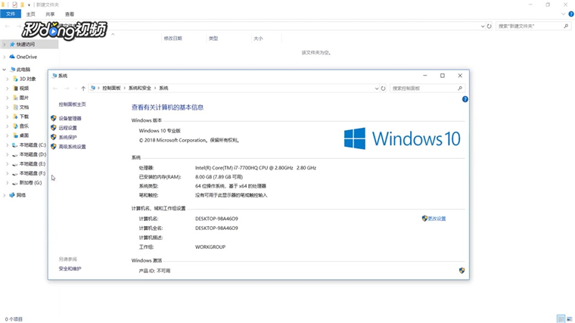Viewport: 575px width, 323px height.
Task: Expand the 网络 tree node
Action: 4,195
